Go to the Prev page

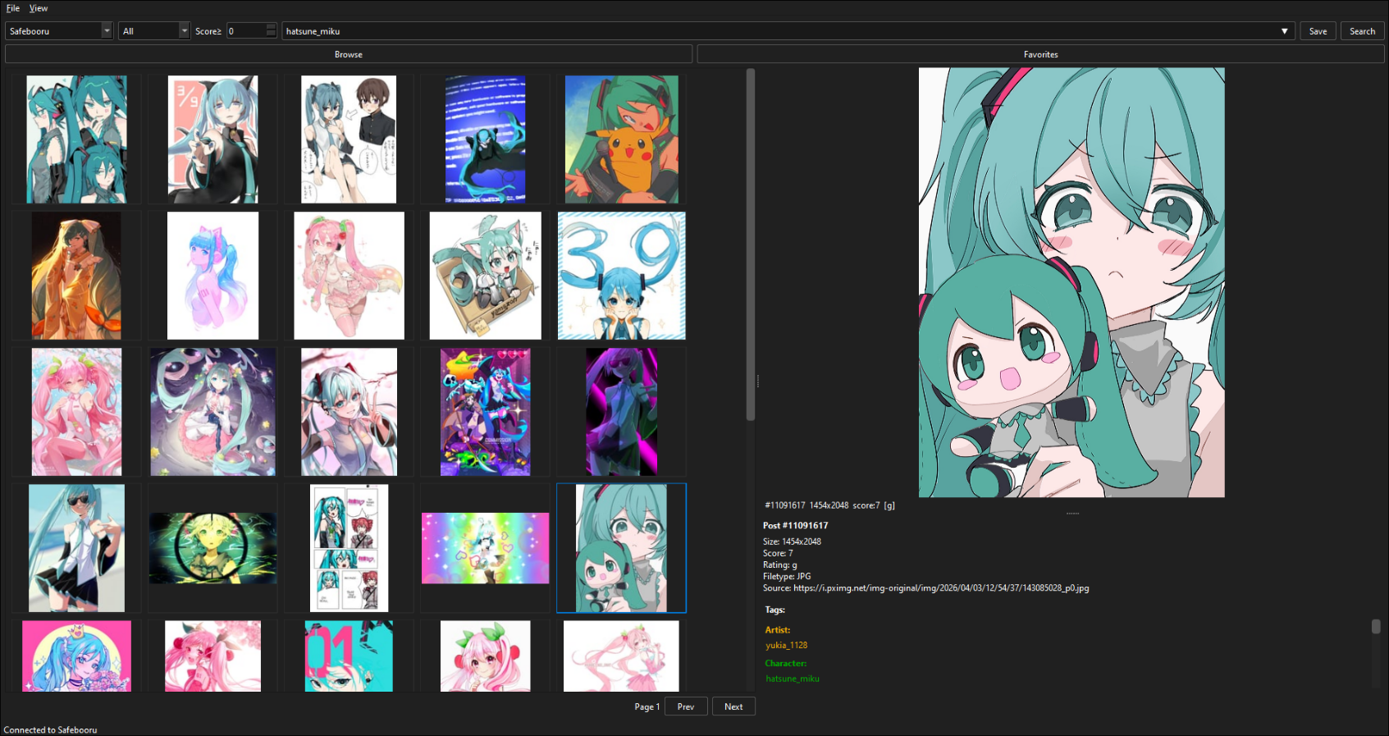(686, 706)
